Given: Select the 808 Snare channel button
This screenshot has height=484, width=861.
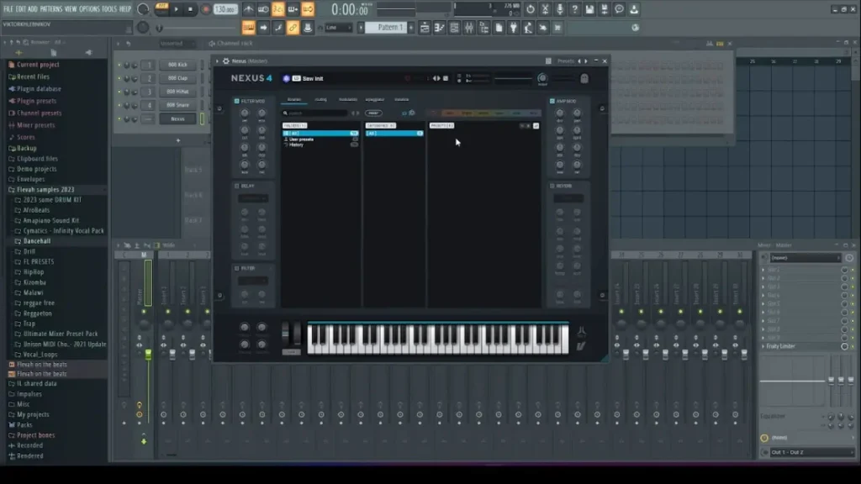Looking at the screenshot, I should (177, 105).
